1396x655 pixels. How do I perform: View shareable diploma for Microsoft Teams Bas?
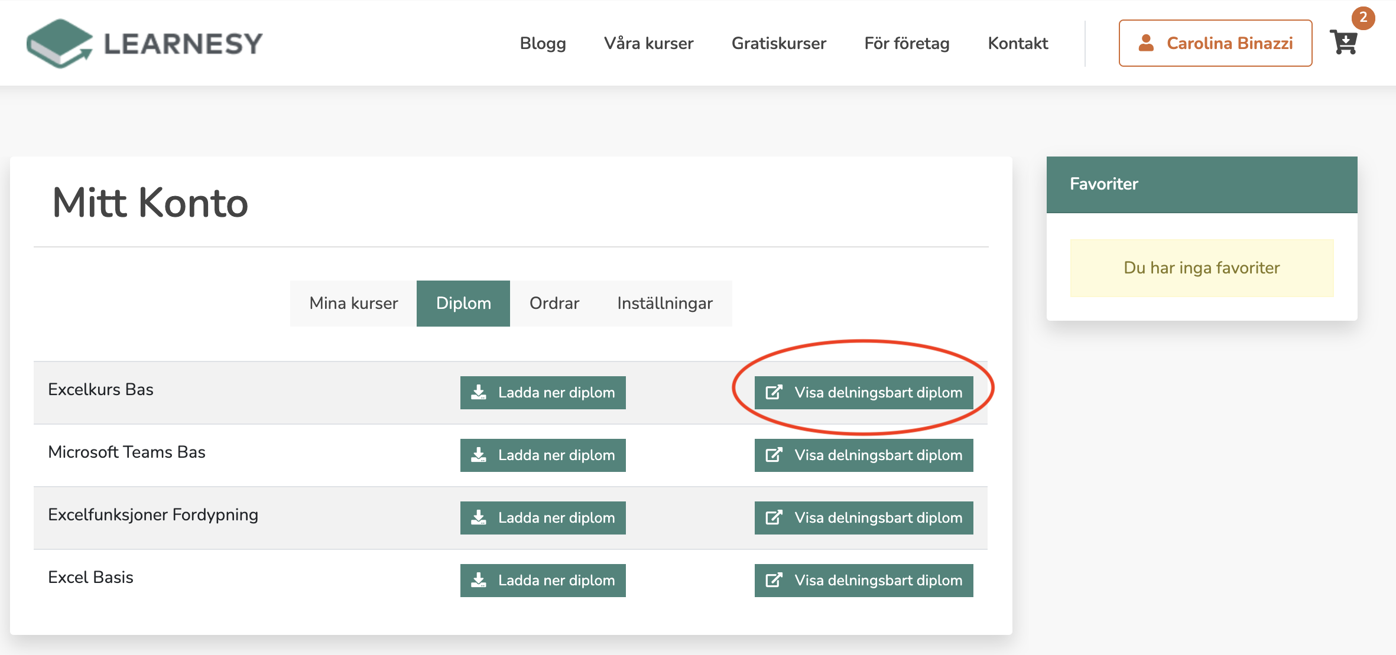tap(863, 455)
